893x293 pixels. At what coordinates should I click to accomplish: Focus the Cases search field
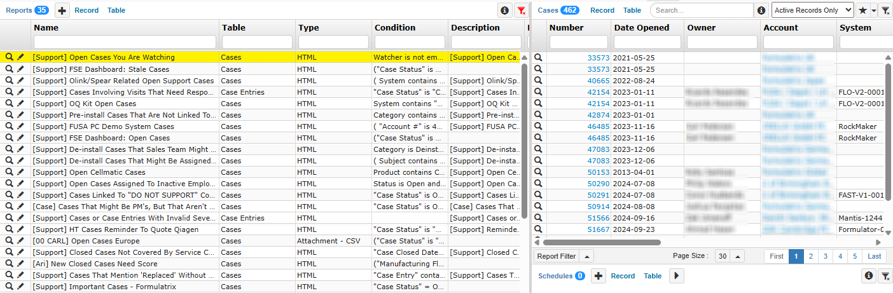(702, 10)
